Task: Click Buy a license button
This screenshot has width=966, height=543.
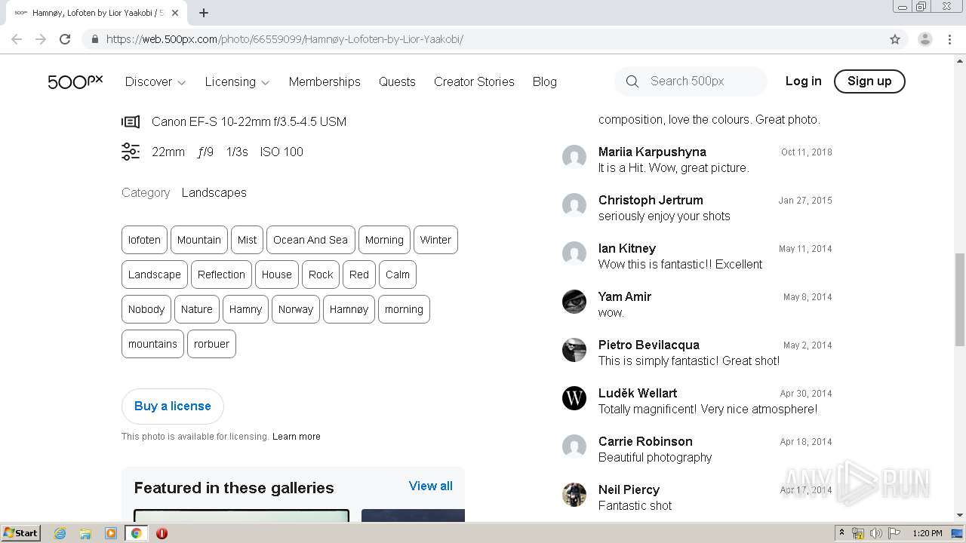Action: click(173, 406)
